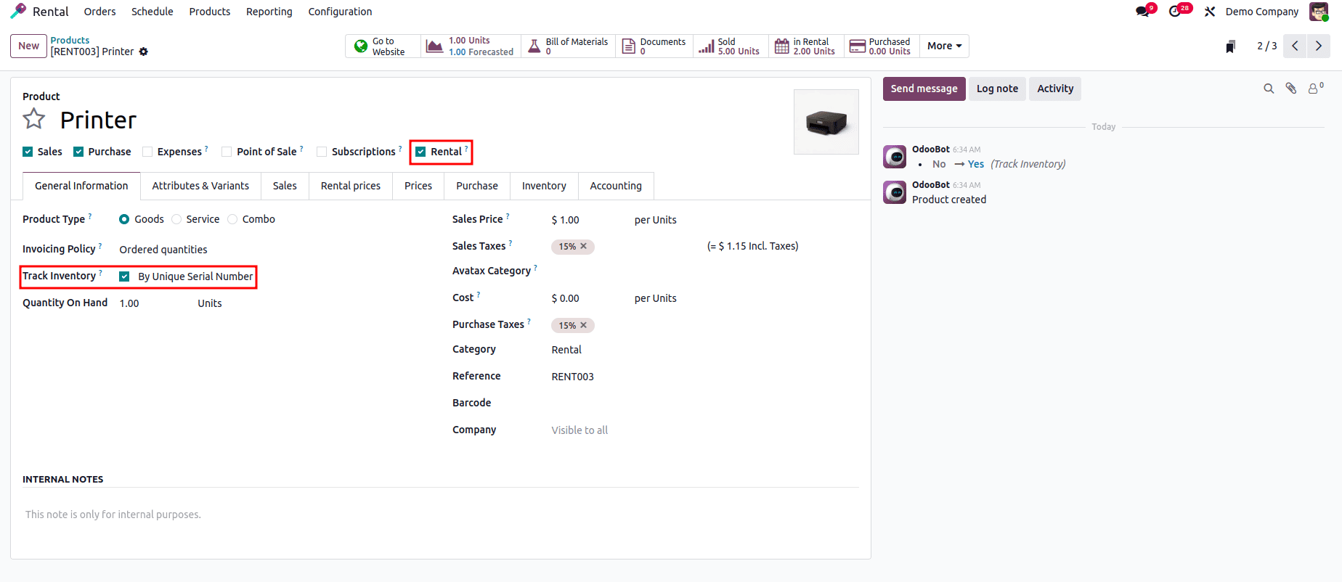1342x582 pixels.
Task: Select the Goods product type
Action: point(124,219)
